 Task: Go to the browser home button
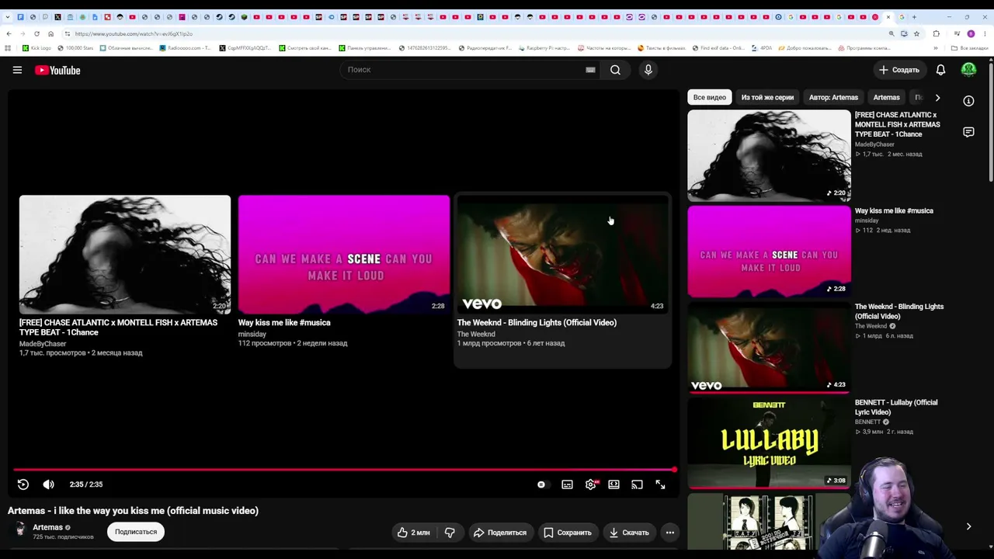tap(50, 33)
